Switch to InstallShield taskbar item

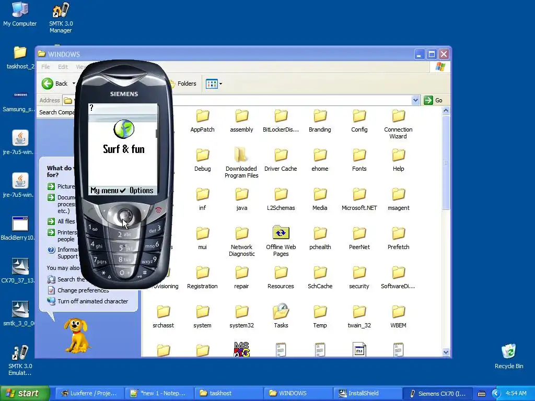coord(368,393)
